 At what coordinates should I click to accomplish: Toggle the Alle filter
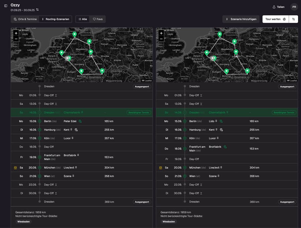point(82,19)
